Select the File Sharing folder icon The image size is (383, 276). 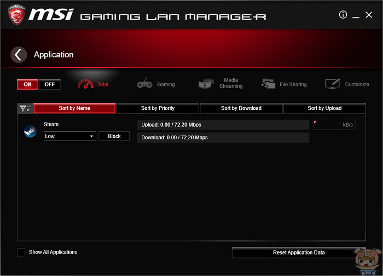[268, 84]
